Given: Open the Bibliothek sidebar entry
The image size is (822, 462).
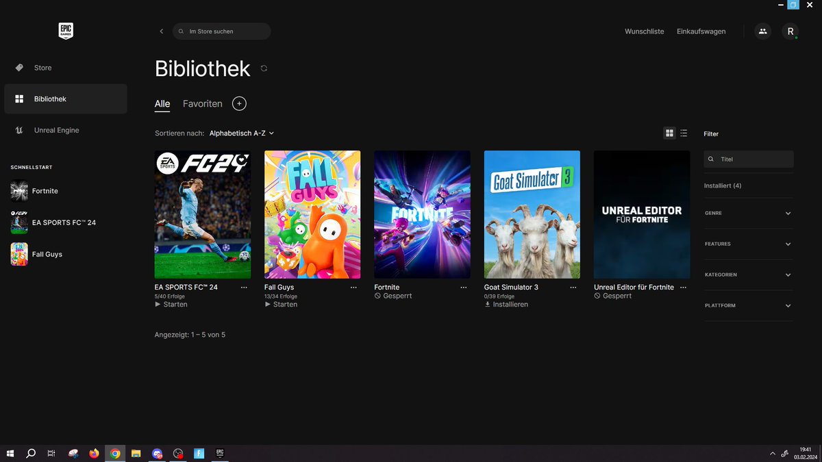Looking at the screenshot, I should point(65,99).
